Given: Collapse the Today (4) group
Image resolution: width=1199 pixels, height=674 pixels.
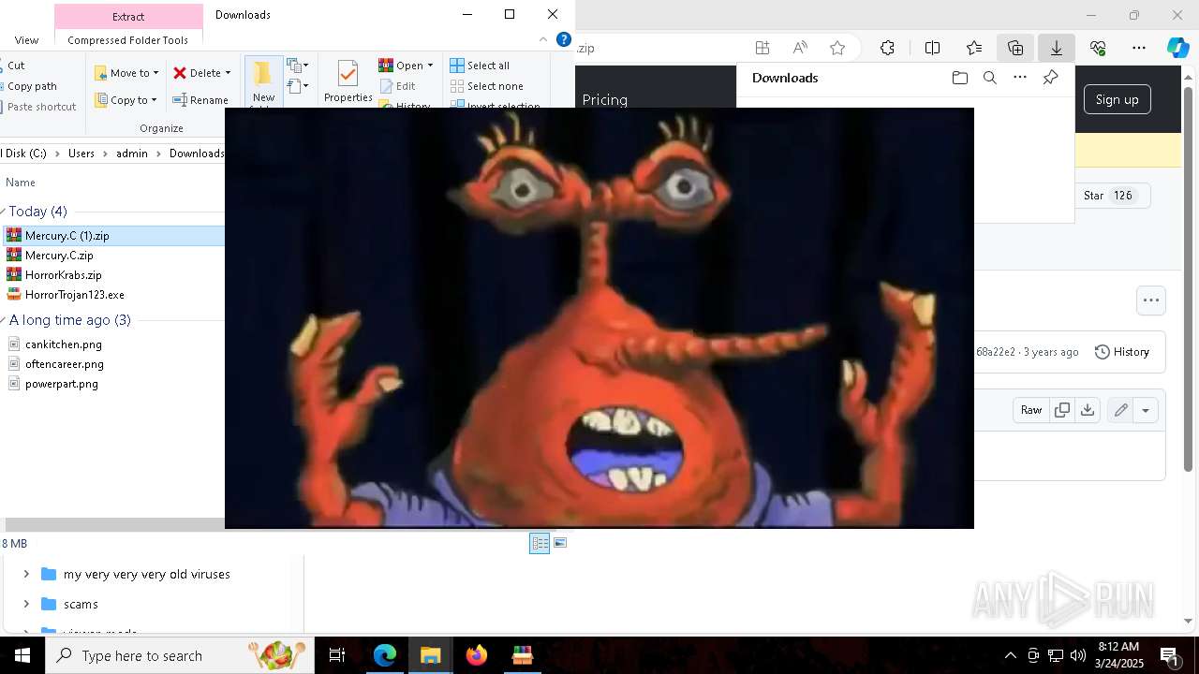Looking at the screenshot, I should tap(3, 212).
